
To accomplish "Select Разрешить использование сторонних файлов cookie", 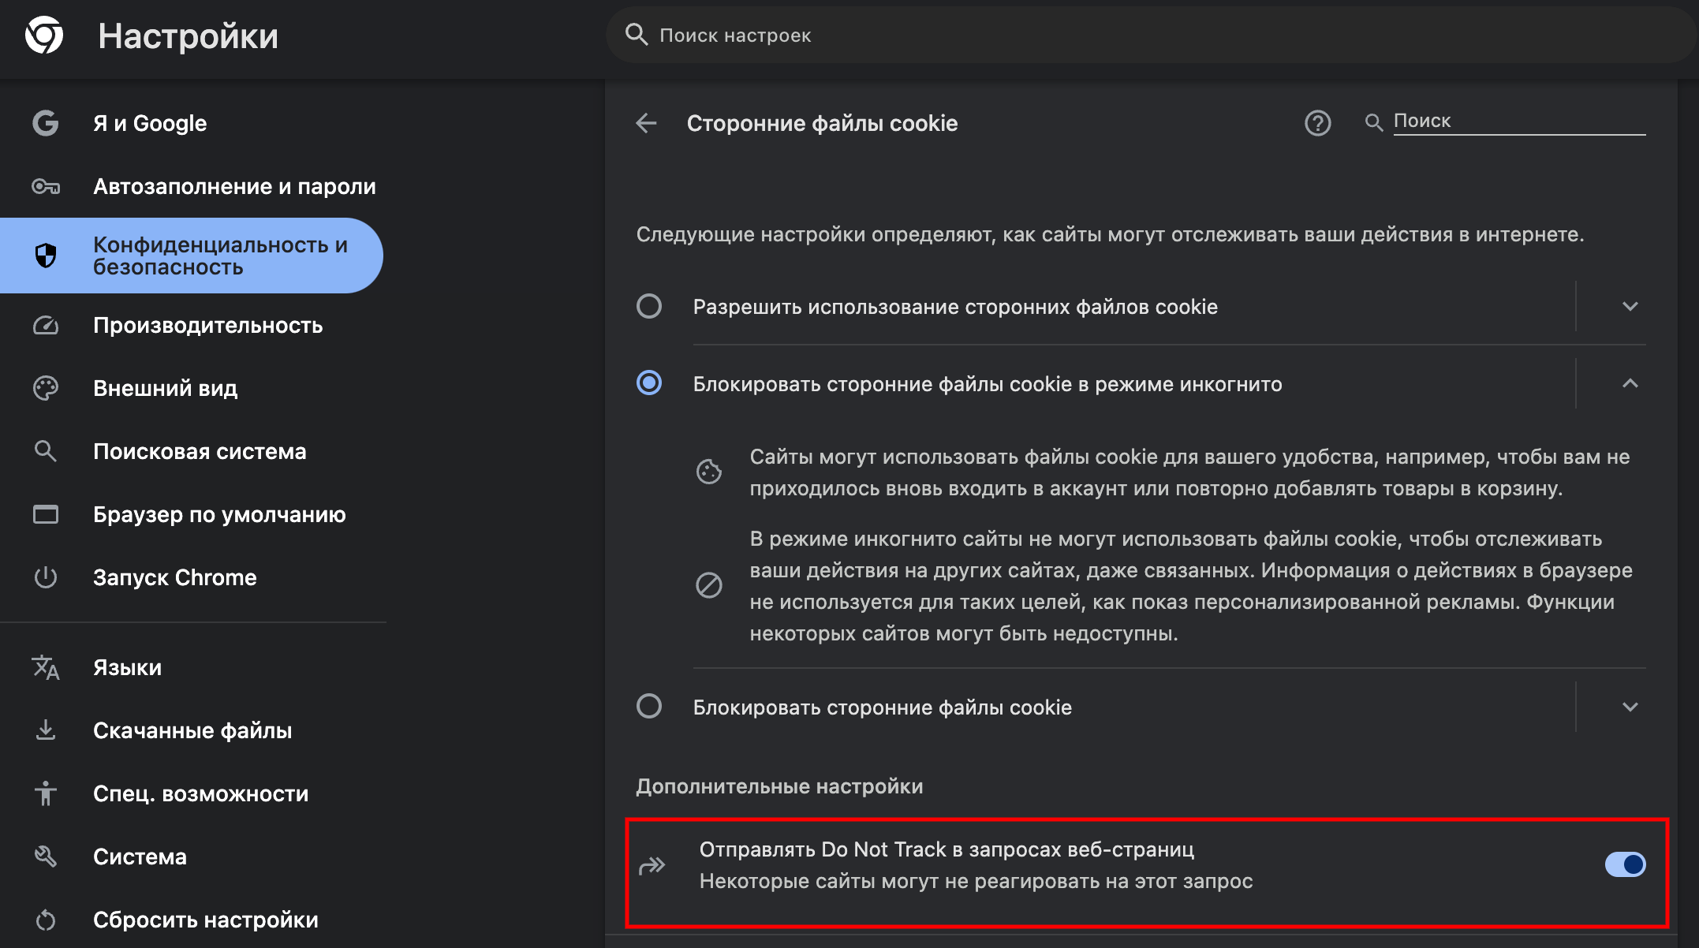I will pyautogui.click(x=649, y=306).
